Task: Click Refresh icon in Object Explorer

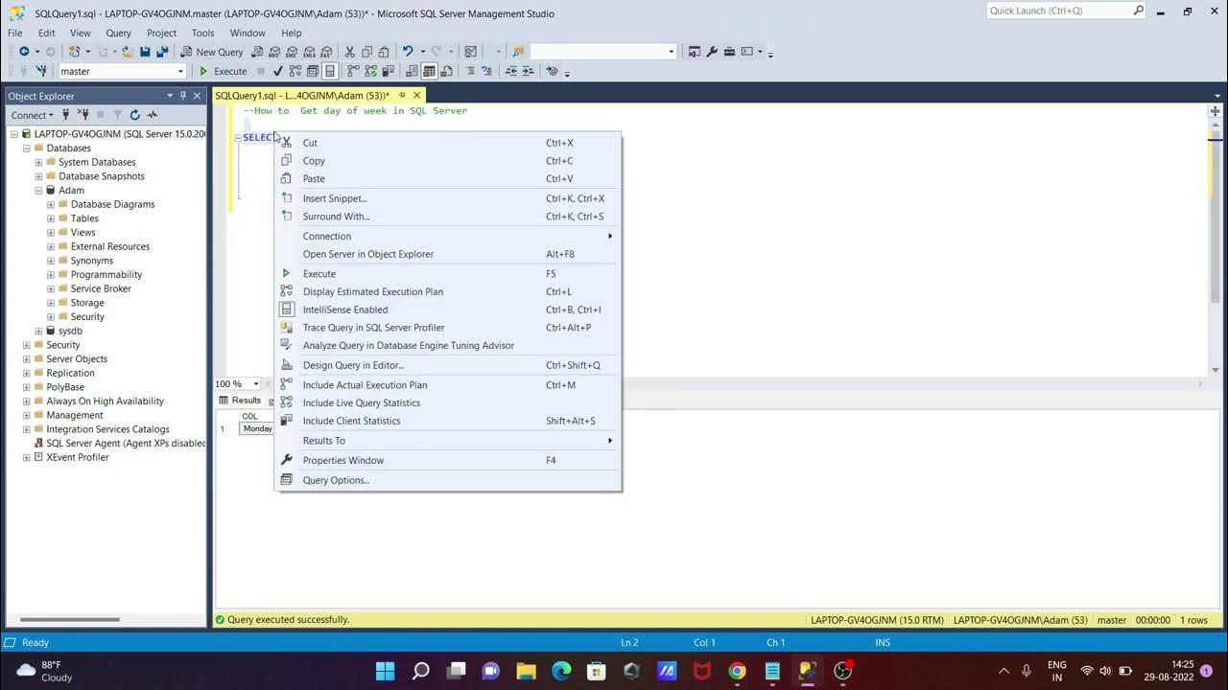Action: pos(134,115)
